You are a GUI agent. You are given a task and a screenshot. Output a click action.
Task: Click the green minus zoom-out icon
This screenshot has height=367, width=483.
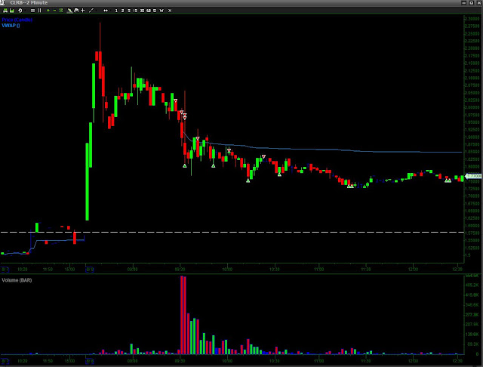(54, 11)
